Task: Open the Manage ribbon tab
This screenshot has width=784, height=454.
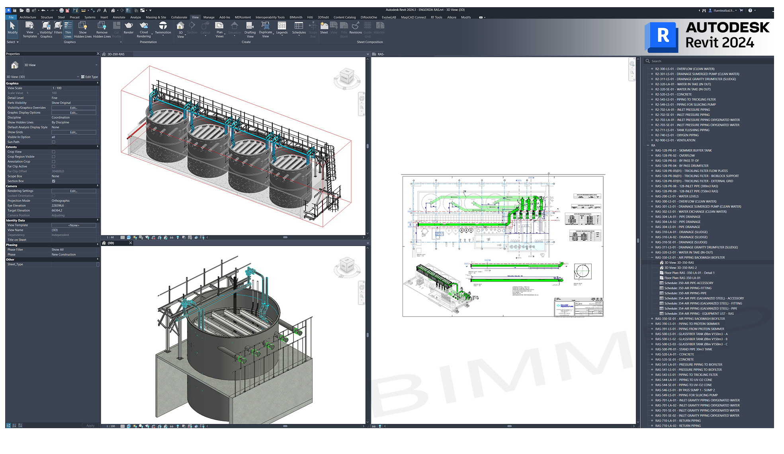Action: (209, 17)
